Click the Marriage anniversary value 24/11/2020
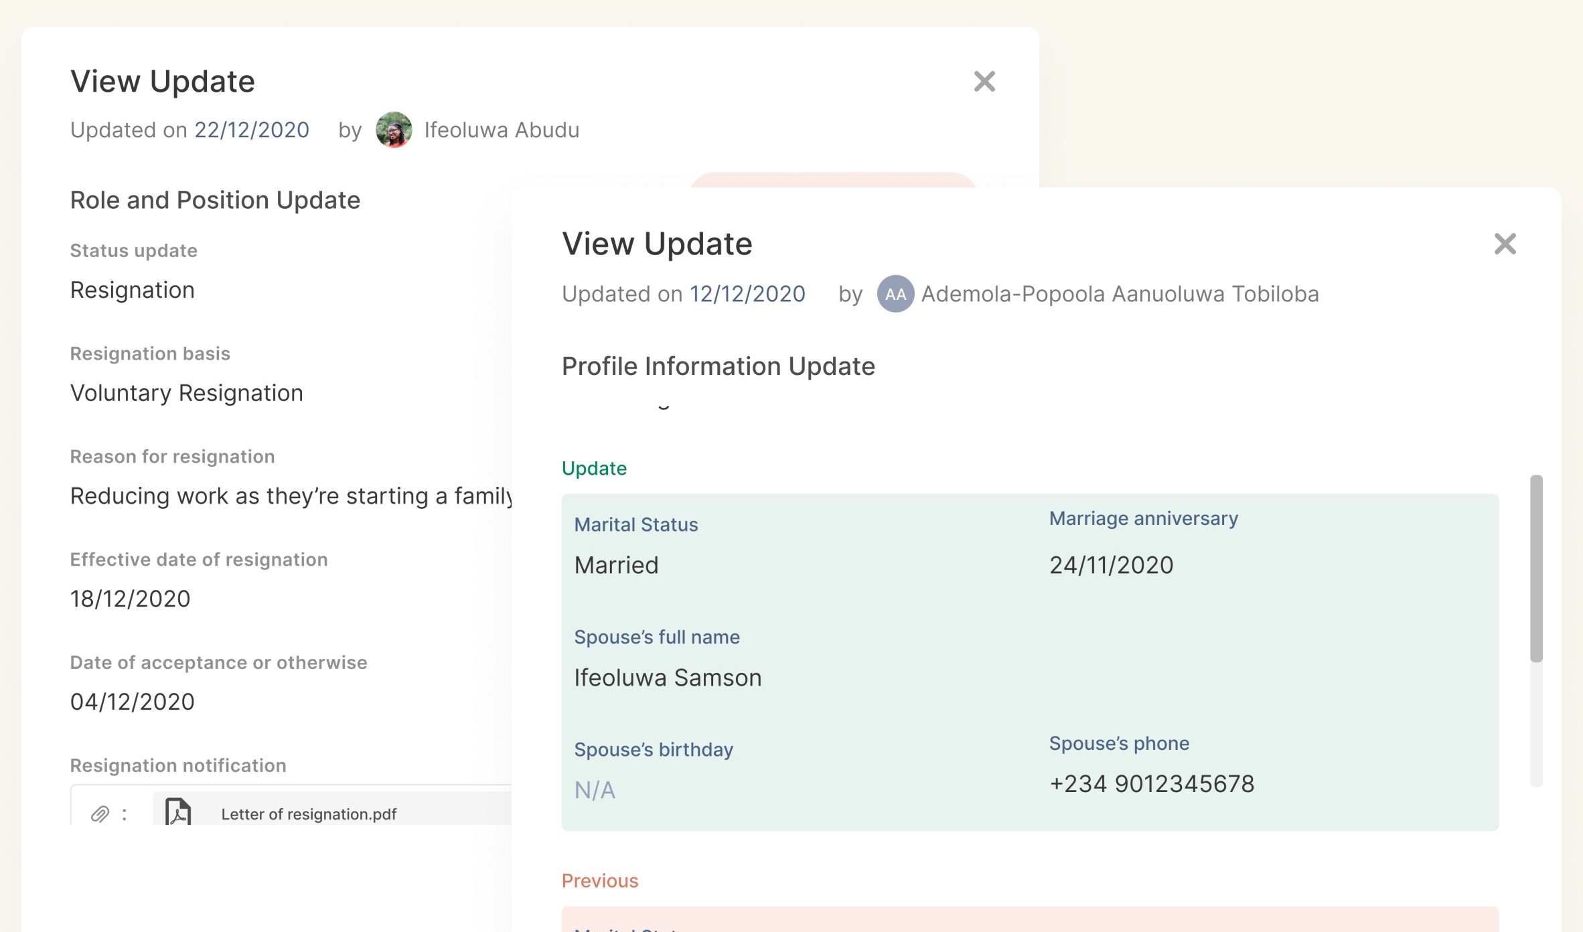This screenshot has height=932, width=1583. (x=1111, y=565)
